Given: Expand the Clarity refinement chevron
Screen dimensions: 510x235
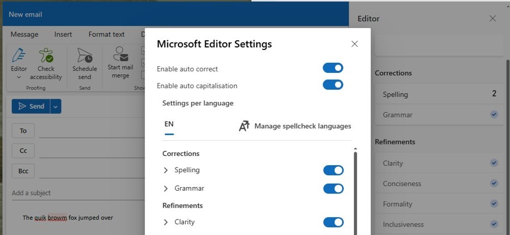Looking at the screenshot, I should pyautogui.click(x=166, y=222).
